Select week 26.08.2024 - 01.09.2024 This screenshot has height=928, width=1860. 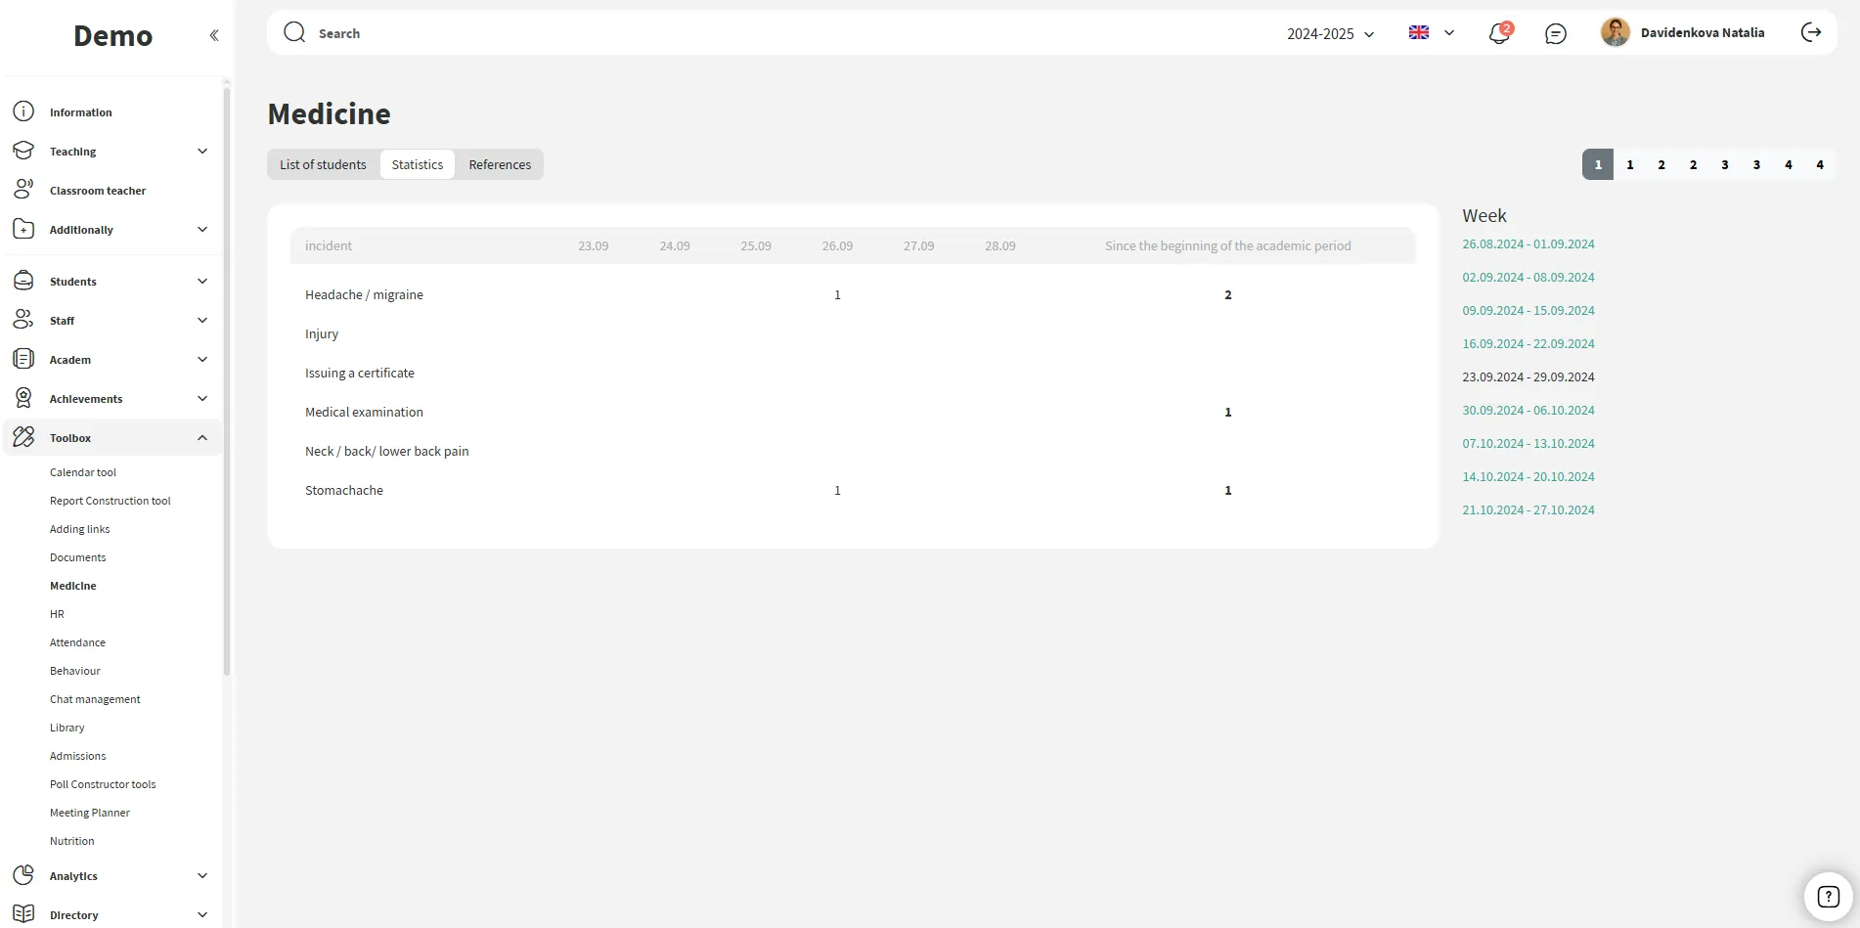(1528, 244)
